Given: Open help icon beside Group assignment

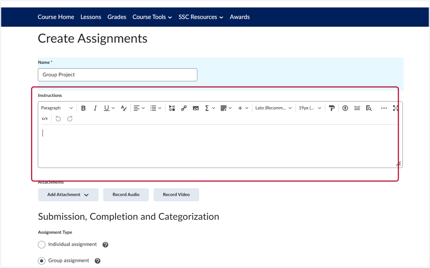Looking at the screenshot, I should (97, 261).
